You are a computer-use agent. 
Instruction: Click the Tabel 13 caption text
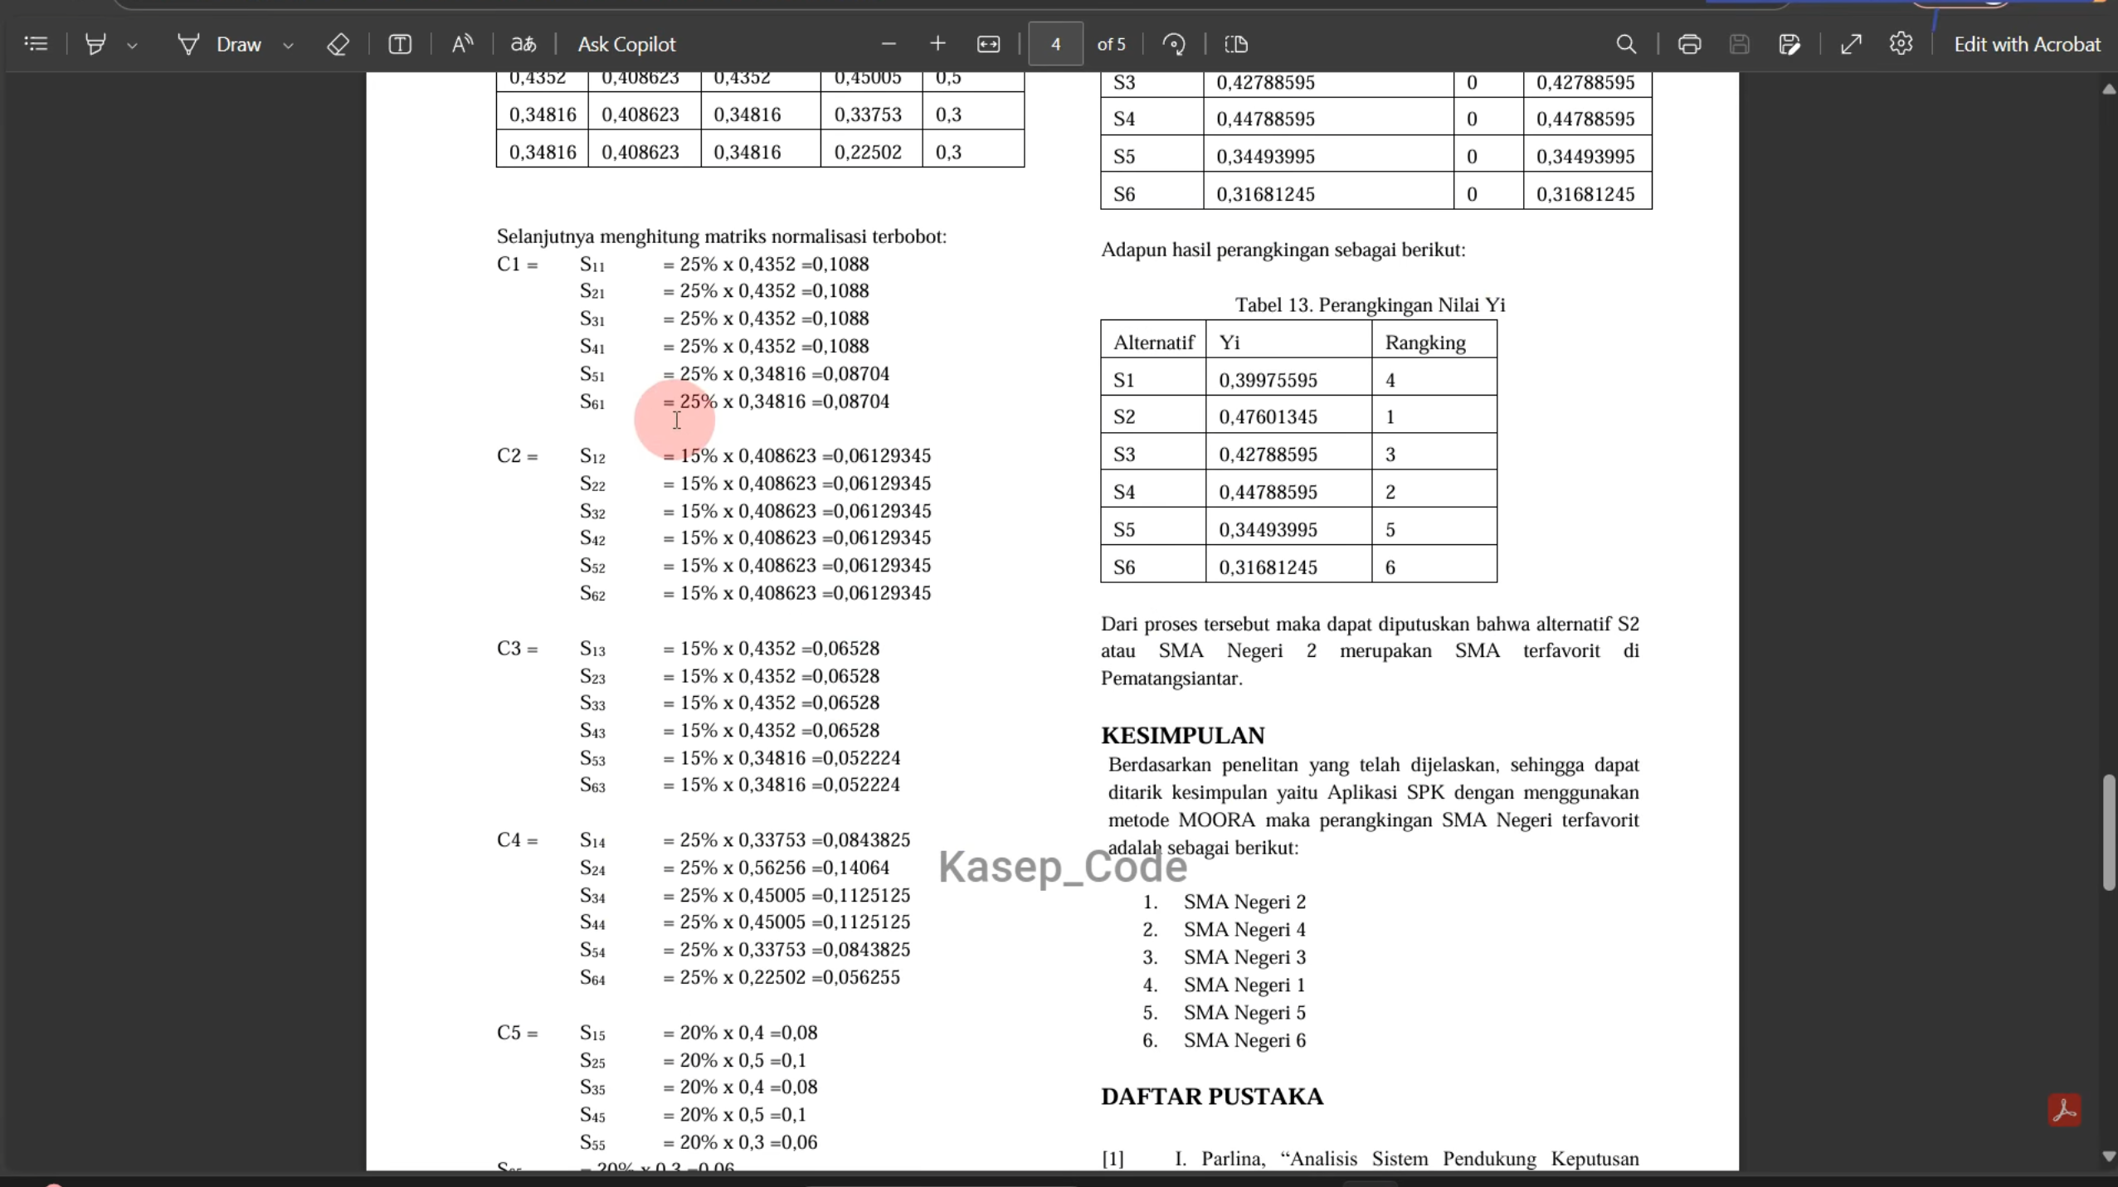pyautogui.click(x=1370, y=305)
